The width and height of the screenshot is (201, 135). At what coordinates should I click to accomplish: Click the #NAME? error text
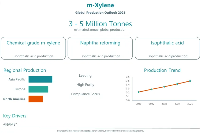coord(10,124)
